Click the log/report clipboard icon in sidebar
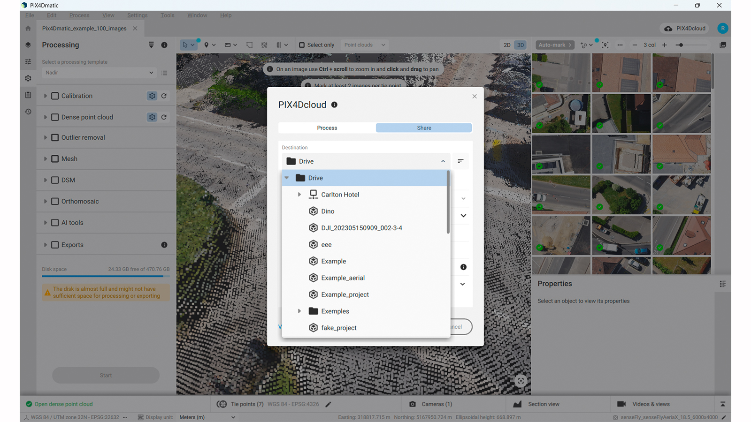The image size is (751, 422). point(28,95)
